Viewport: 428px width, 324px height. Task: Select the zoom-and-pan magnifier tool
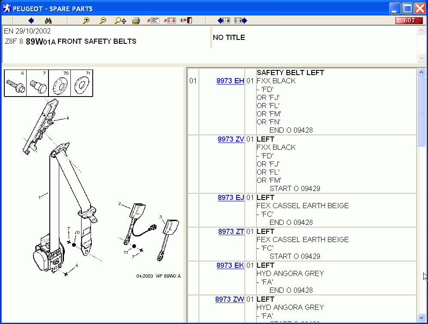coord(120,21)
